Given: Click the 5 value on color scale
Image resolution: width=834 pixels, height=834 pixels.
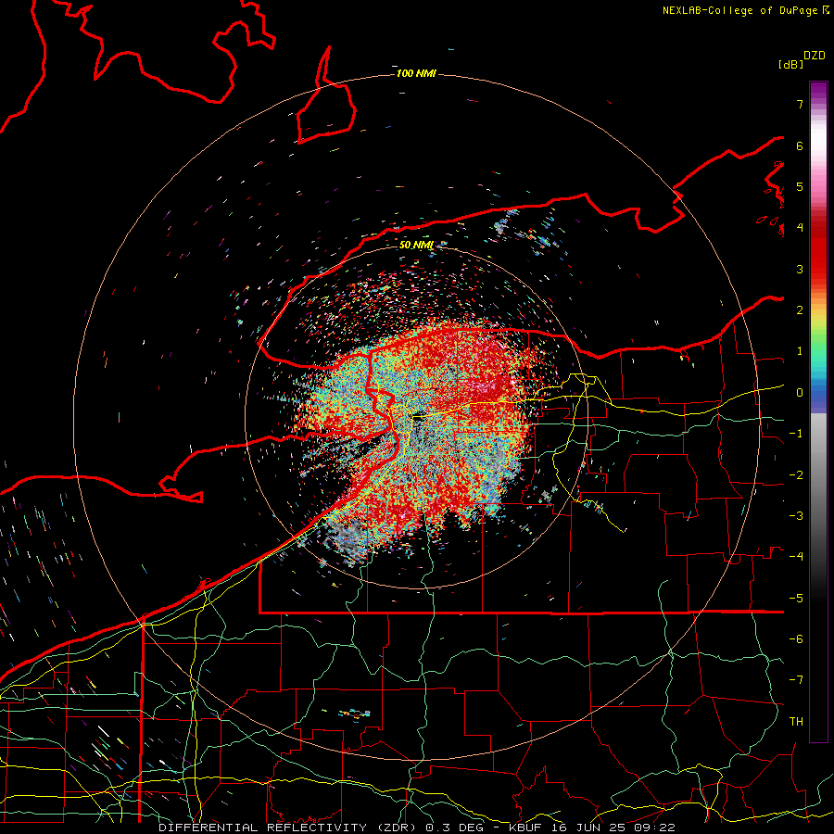Looking at the screenshot, I should [x=800, y=186].
